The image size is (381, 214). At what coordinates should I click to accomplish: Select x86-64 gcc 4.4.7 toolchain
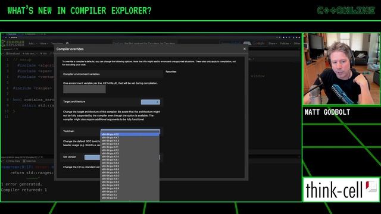(130, 137)
